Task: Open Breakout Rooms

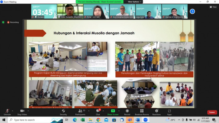Action: tap(142, 111)
